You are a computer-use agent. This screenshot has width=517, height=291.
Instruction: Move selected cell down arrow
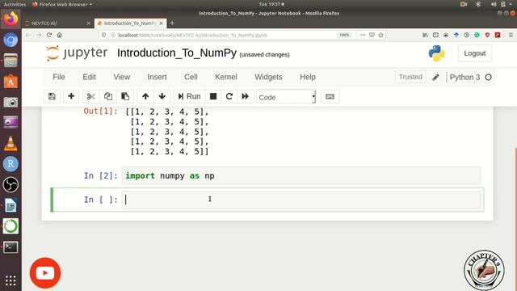coord(162,96)
